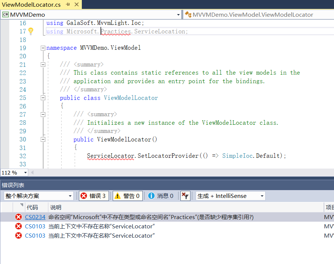334x264 pixels.
Task: Pin the ViewModelLocator.cs tab
Action: point(68,4)
